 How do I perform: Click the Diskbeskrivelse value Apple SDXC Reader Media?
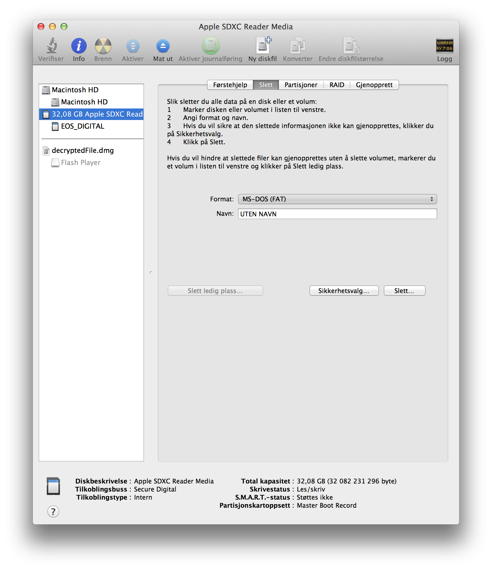tap(174, 481)
